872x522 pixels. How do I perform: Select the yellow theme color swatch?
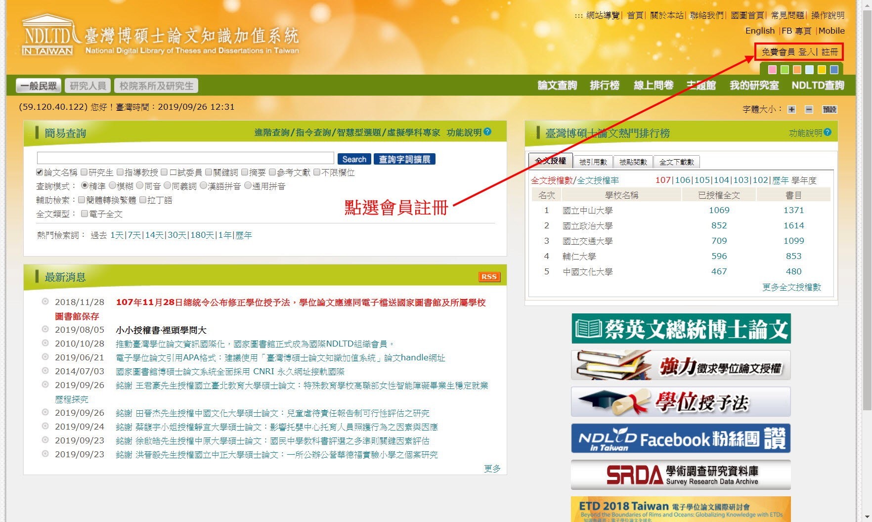coord(822,70)
